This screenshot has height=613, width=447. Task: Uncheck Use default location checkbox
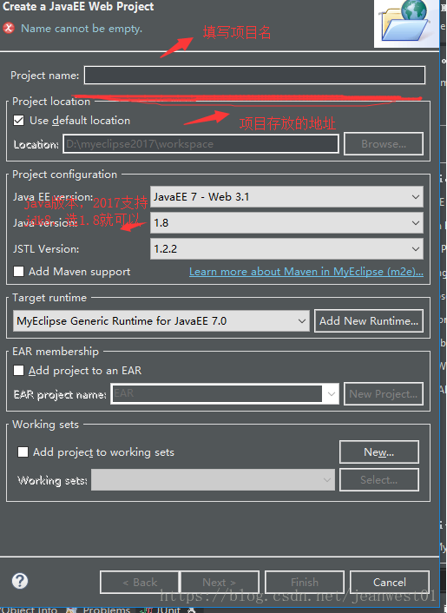tap(18, 121)
